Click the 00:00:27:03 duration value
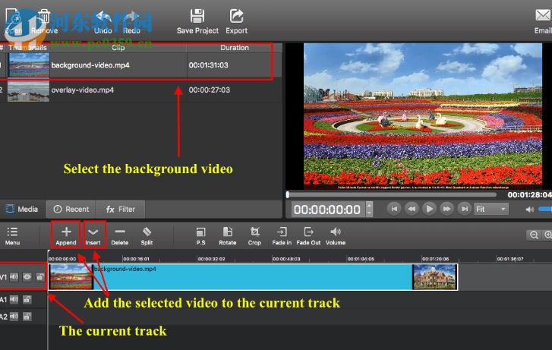The width and height of the screenshot is (552, 350). (x=209, y=90)
